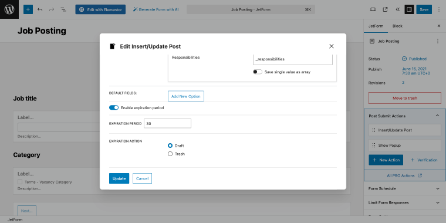Viewport: 446px width, 223px height.
Task: Open the Job Posting - JetForm command palette
Action: click(x=251, y=9)
